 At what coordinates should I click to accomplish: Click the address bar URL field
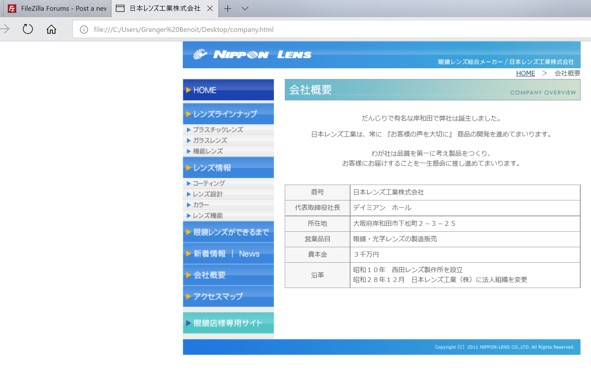tap(331, 30)
